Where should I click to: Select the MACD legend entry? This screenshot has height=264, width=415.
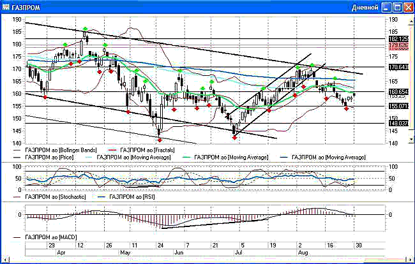click(x=45, y=237)
